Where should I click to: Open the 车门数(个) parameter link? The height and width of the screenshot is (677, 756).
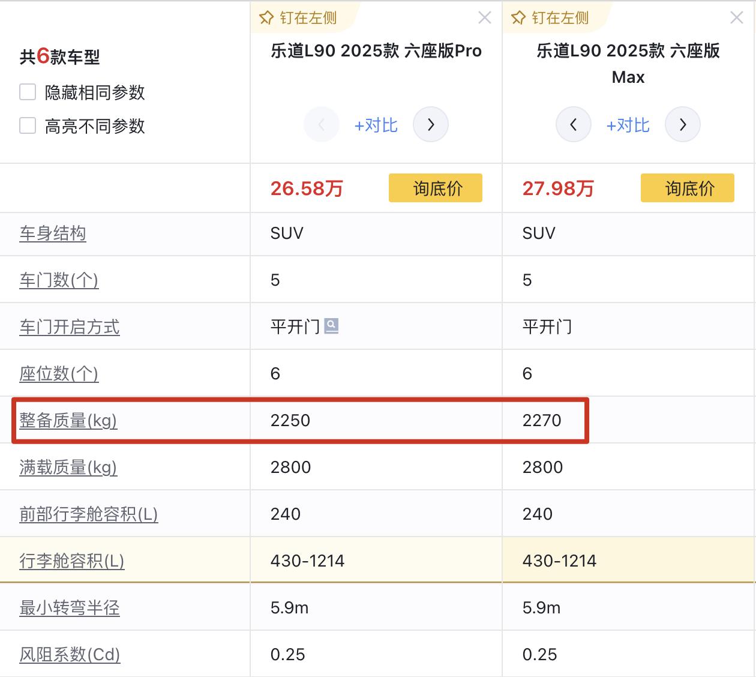[x=59, y=280]
